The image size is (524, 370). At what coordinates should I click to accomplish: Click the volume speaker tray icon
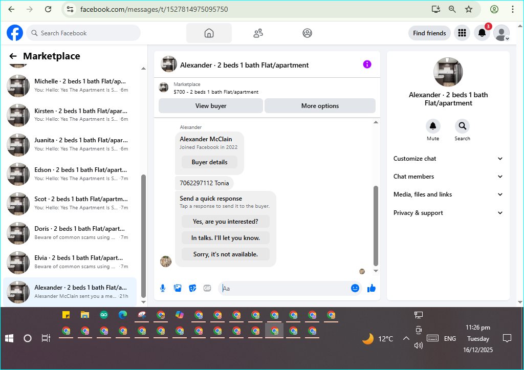(x=419, y=345)
